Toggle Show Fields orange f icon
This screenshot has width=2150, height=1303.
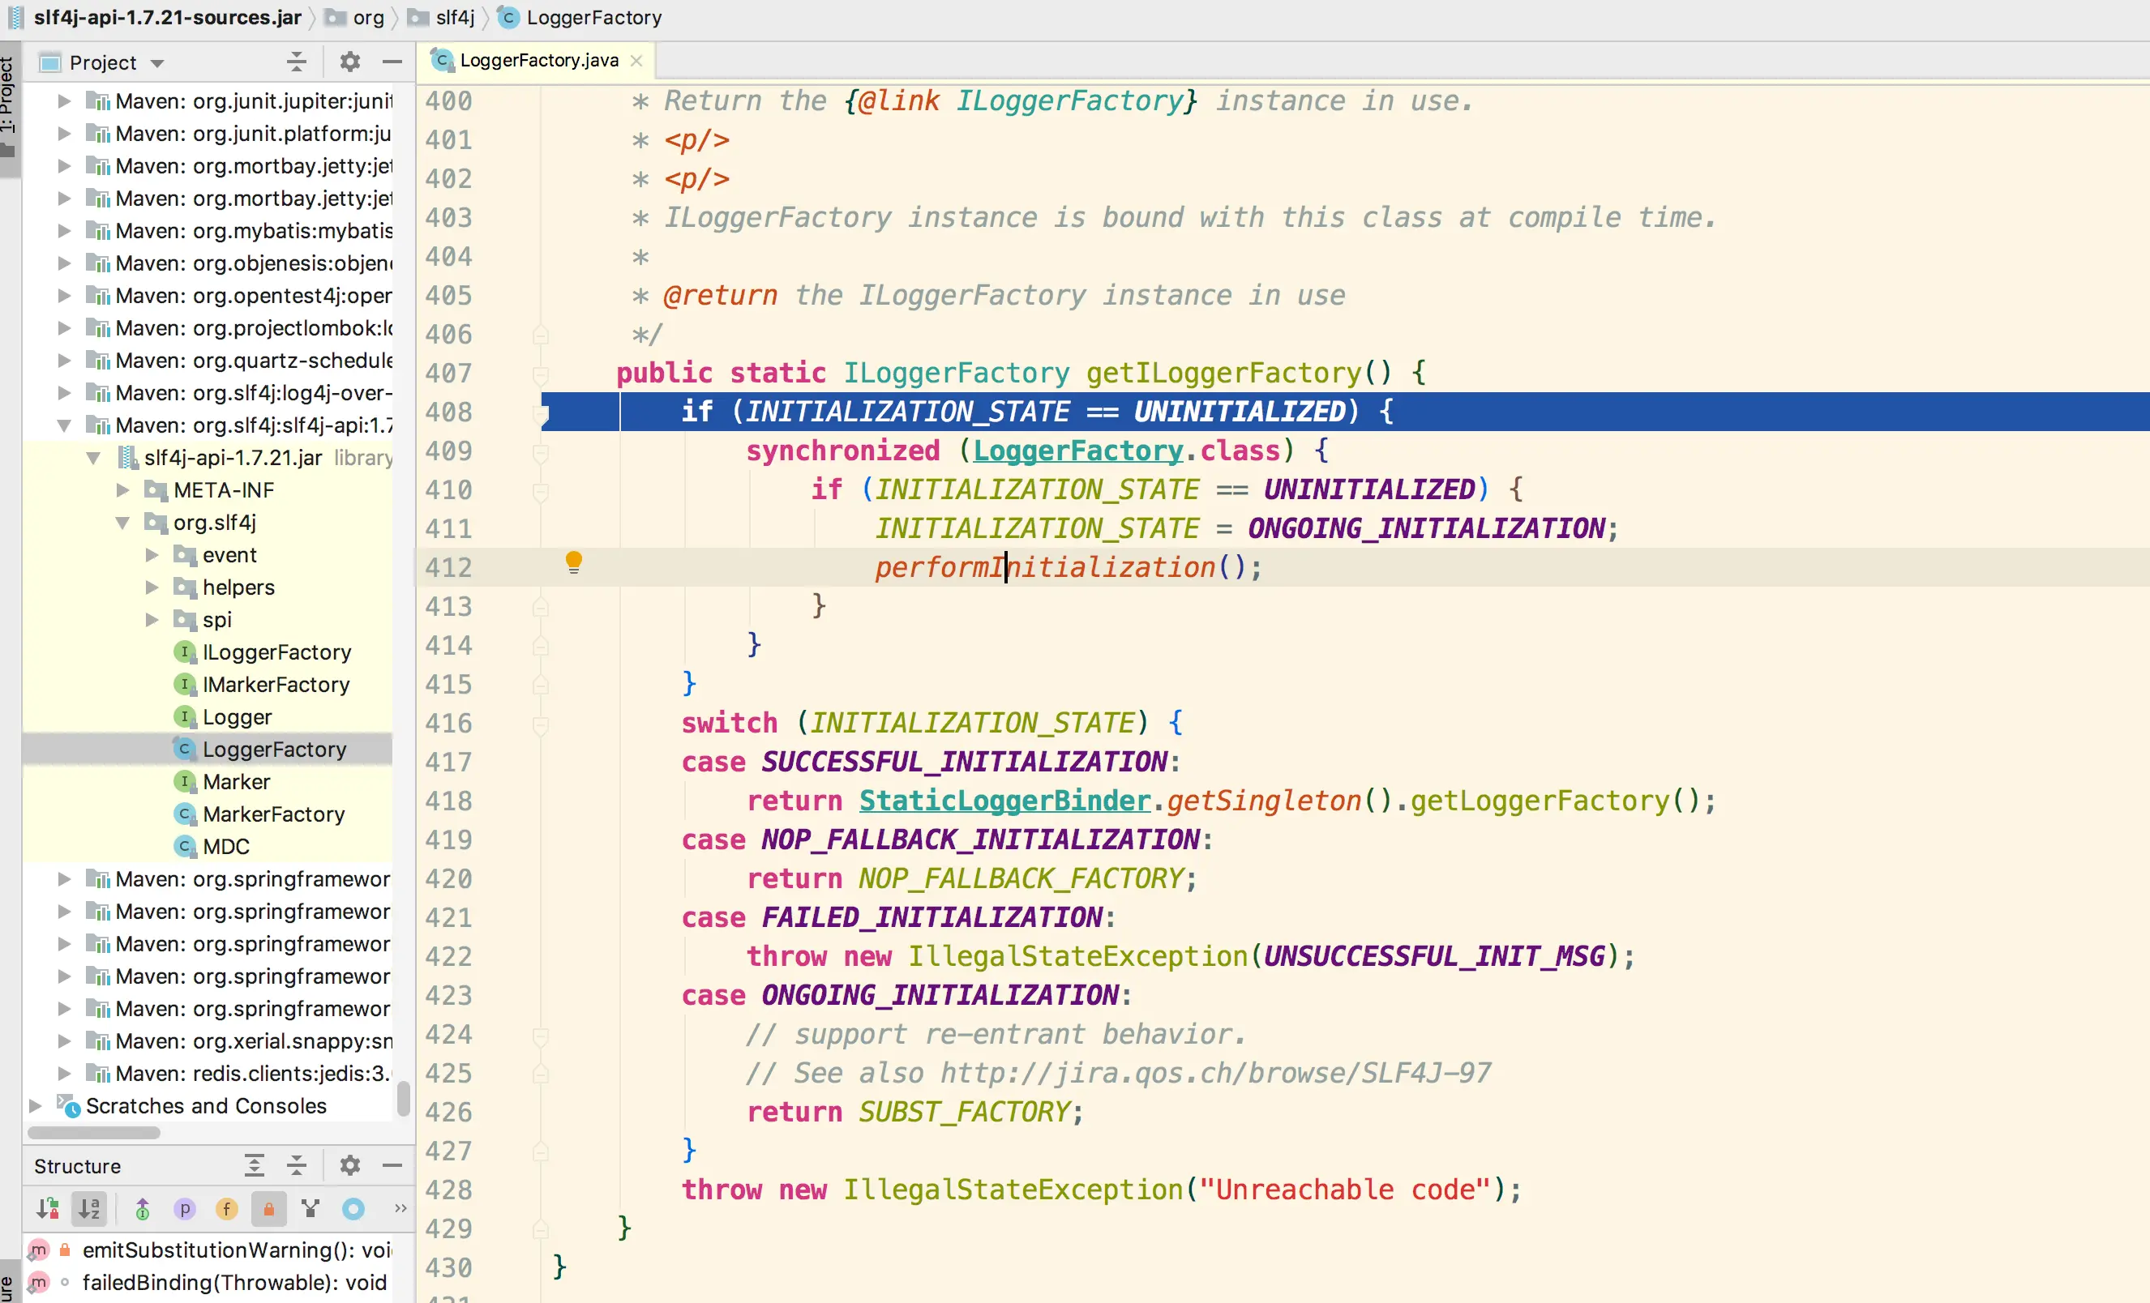click(227, 1209)
